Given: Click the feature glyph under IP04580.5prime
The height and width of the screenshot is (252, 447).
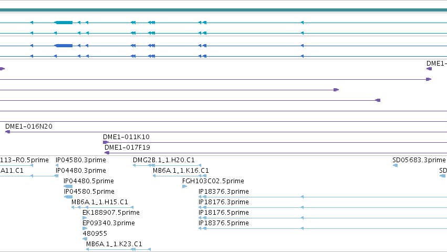Looking at the screenshot, I should [68, 197].
